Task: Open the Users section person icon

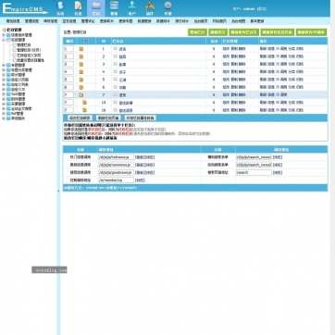Action: coord(132,6)
